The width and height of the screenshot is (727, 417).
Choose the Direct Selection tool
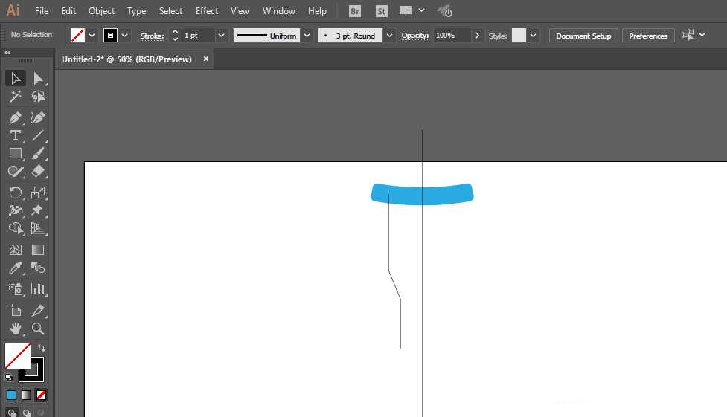(38, 78)
